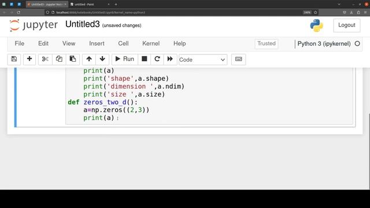Click the browser shield protection icon
This screenshot has height=208, width=370.
[345, 12]
